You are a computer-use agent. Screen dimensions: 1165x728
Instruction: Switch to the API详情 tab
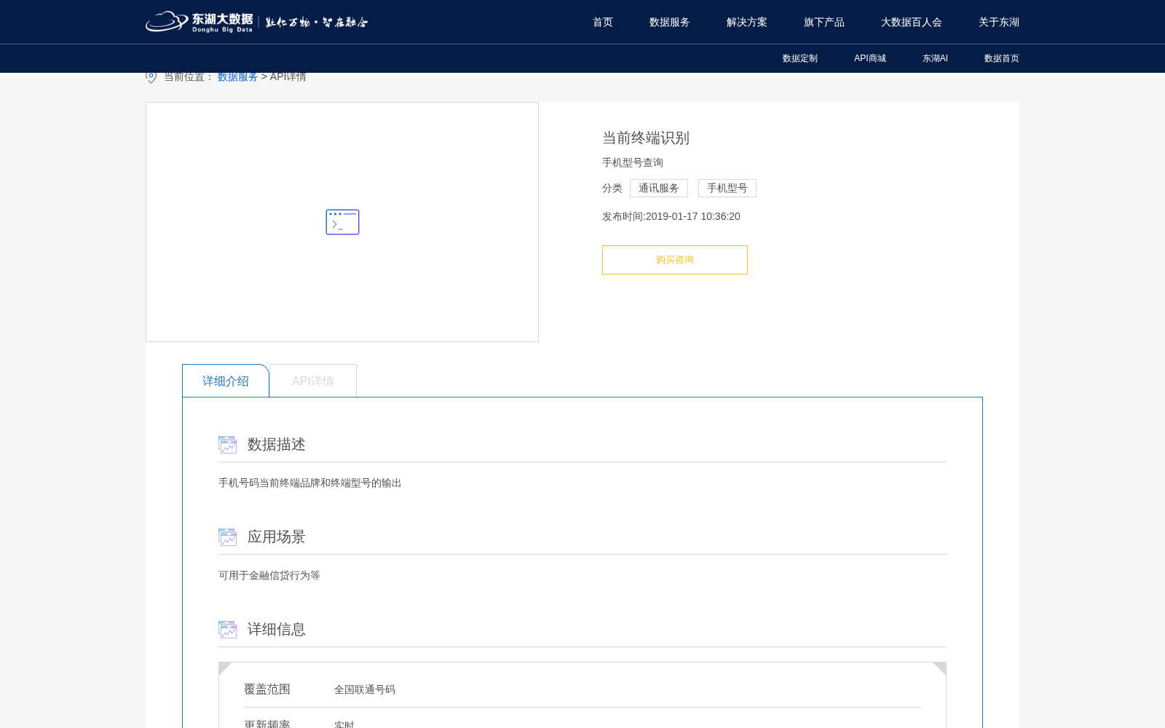click(x=313, y=381)
